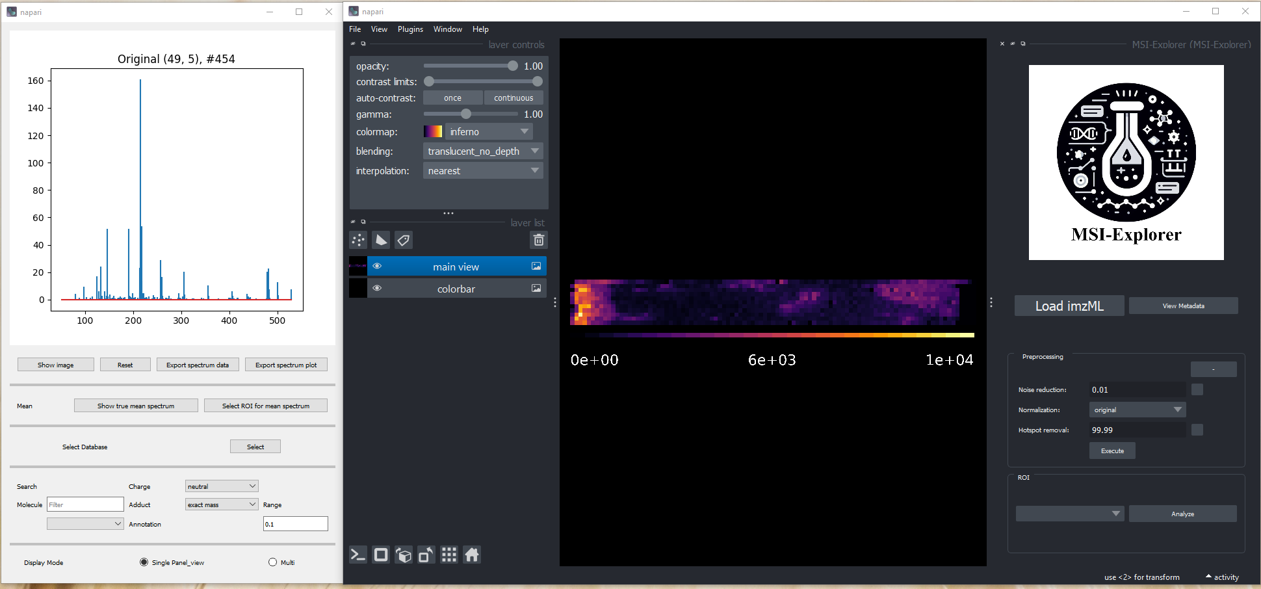Toggle the colorbar layer eye icon
Screen dimensions: 1261x589
tap(377, 288)
